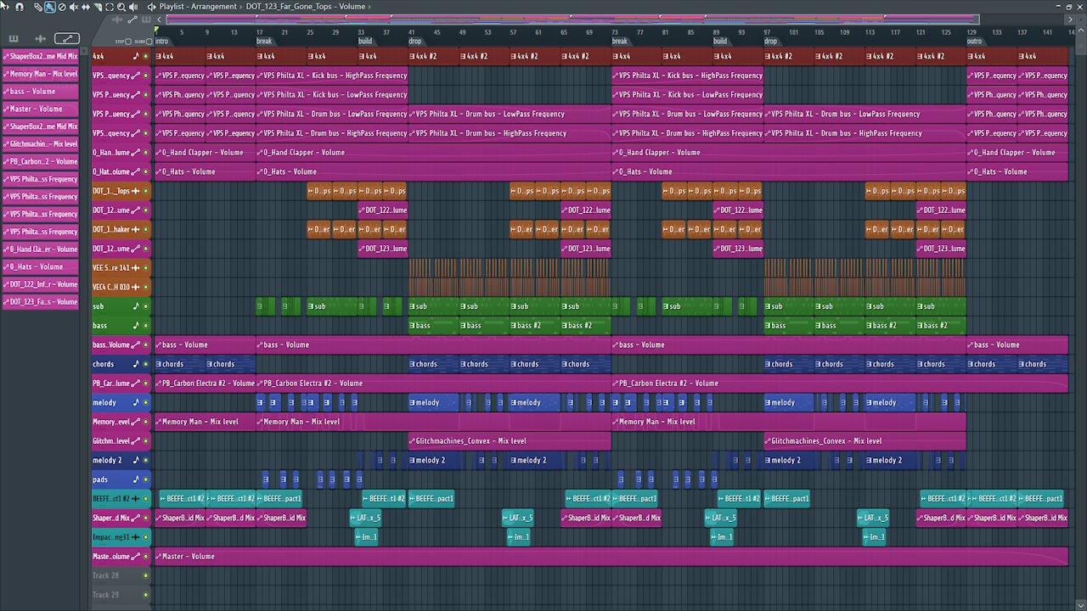Open Master - Volume clip menu icon
This screenshot has width=1087, height=611.
tap(159, 557)
